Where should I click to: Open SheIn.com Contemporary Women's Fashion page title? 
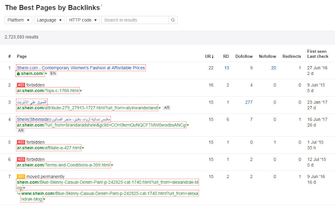click(81, 68)
